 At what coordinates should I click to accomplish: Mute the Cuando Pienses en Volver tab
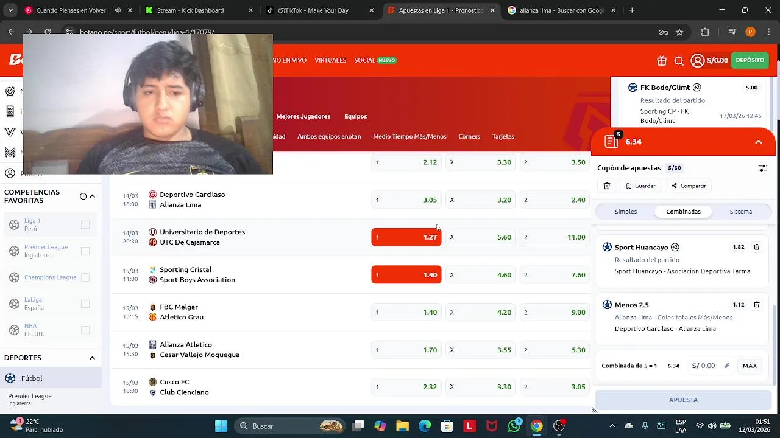118,10
